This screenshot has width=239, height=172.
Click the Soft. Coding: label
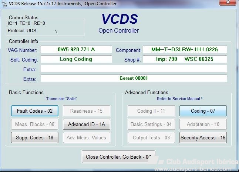point(24,60)
